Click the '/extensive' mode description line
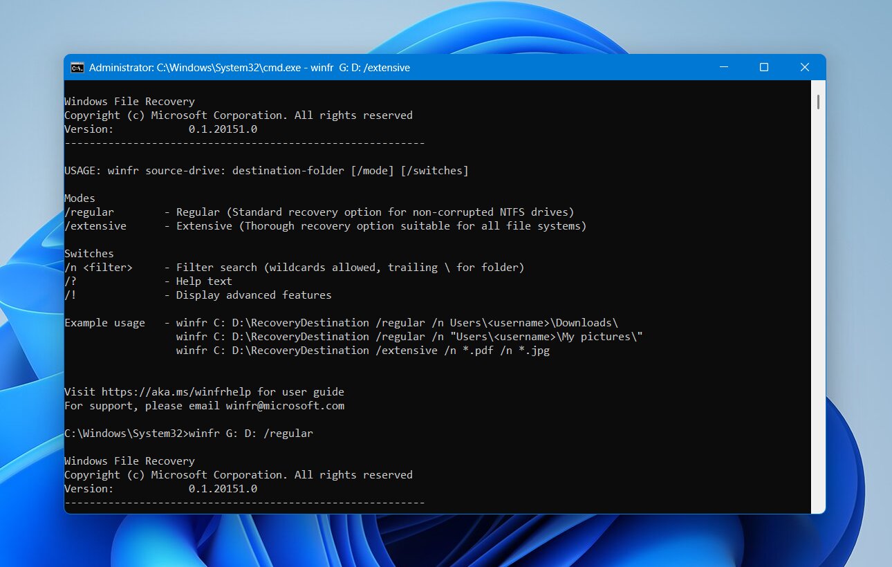Viewport: 892px width, 567px height. pos(326,226)
